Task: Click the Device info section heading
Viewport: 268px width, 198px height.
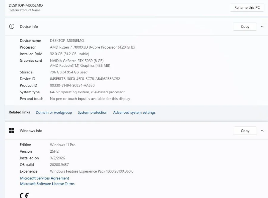Action: pos(29,27)
